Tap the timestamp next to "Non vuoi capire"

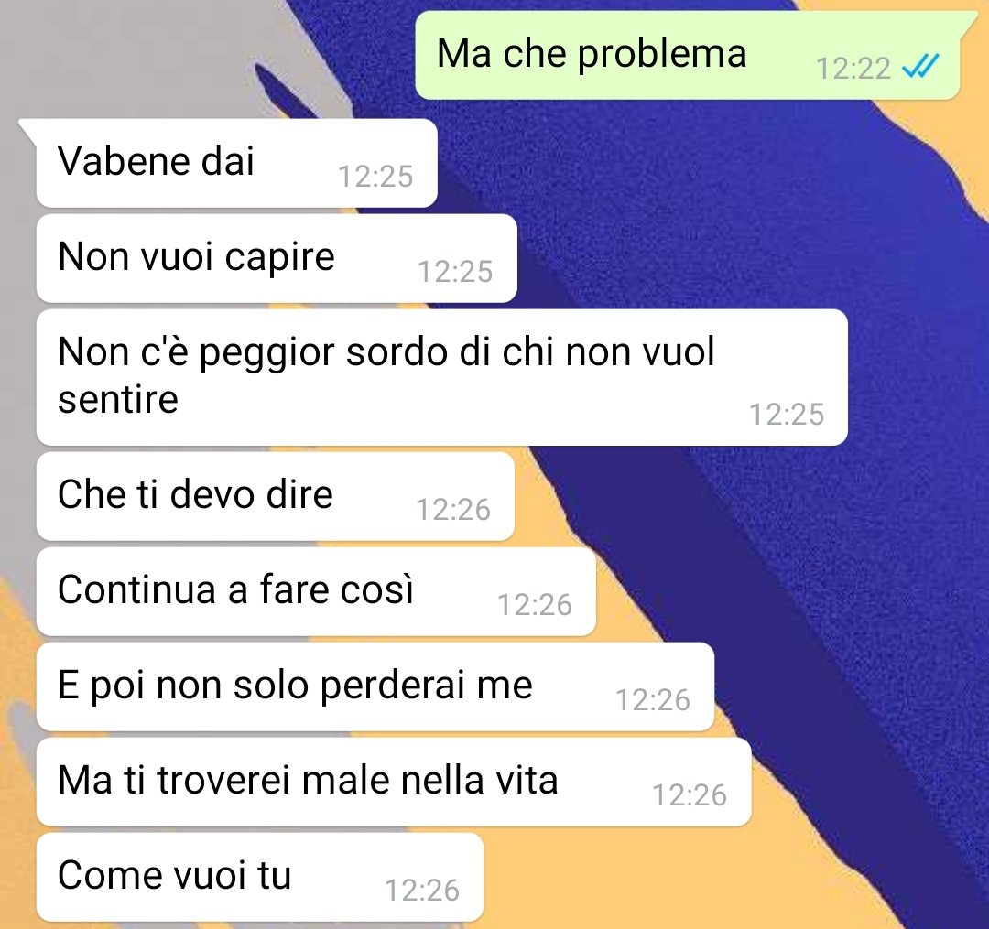pyautogui.click(x=455, y=272)
